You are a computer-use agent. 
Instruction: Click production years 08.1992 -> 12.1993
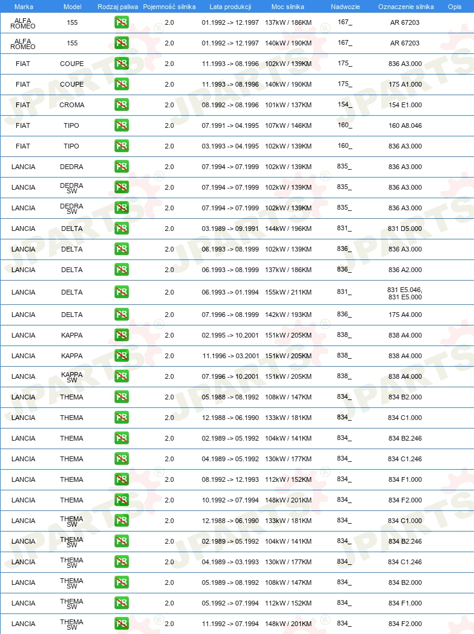click(x=230, y=479)
